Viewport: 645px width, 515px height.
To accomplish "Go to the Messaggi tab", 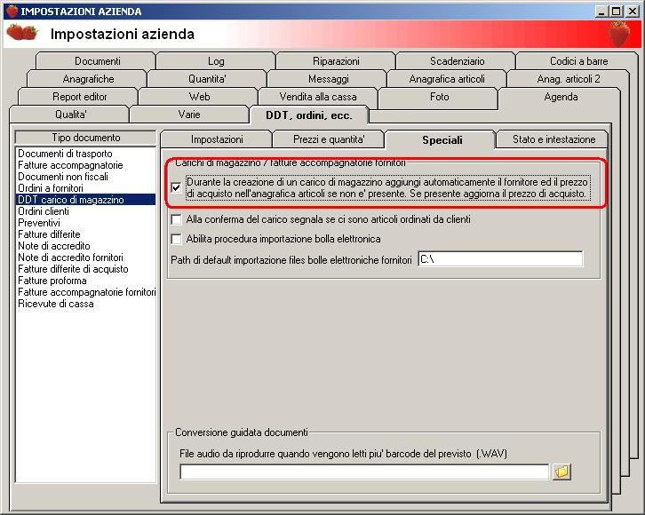I will pyautogui.click(x=328, y=79).
